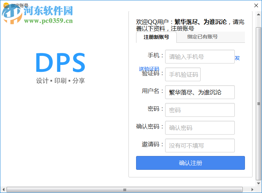
Task: Click the horizontal scrollbar thumb
Action: tap(125, 189)
